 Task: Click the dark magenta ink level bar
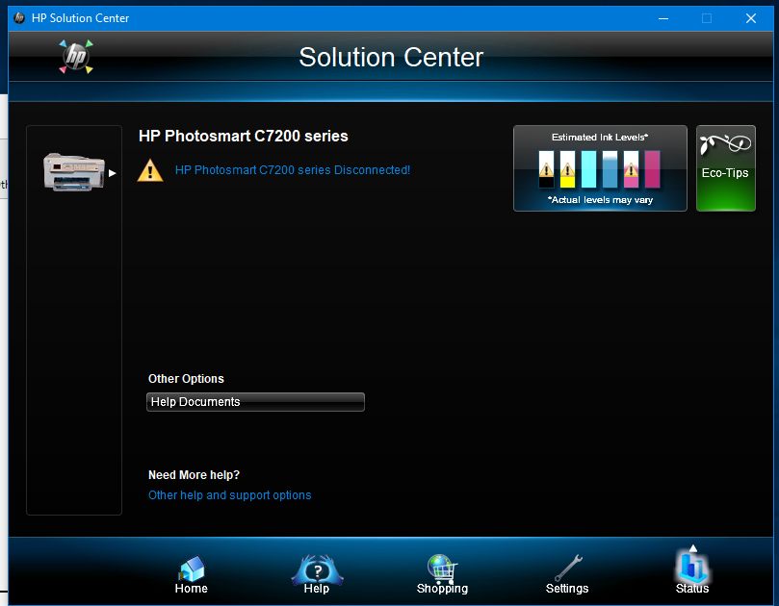click(x=652, y=169)
